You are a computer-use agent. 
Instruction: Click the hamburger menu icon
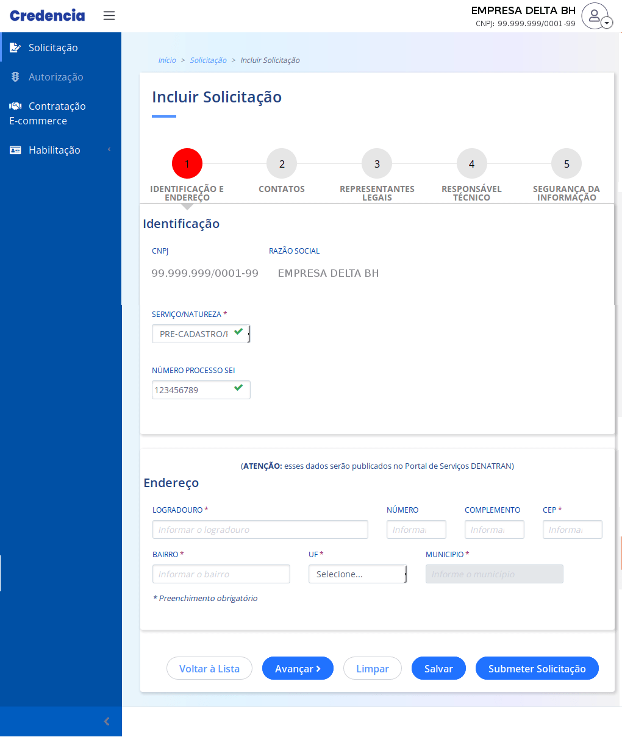(109, 16)
